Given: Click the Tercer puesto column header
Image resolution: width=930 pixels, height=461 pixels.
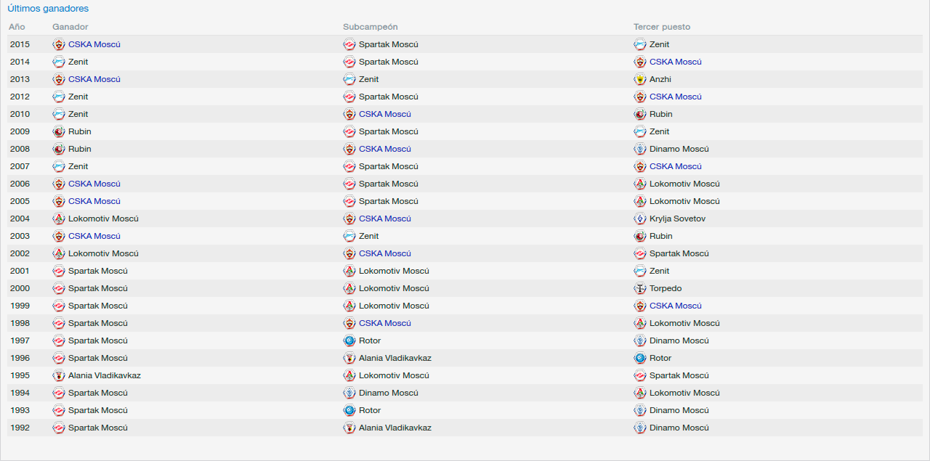Looking at the screenshot, I should click(662, 27).
